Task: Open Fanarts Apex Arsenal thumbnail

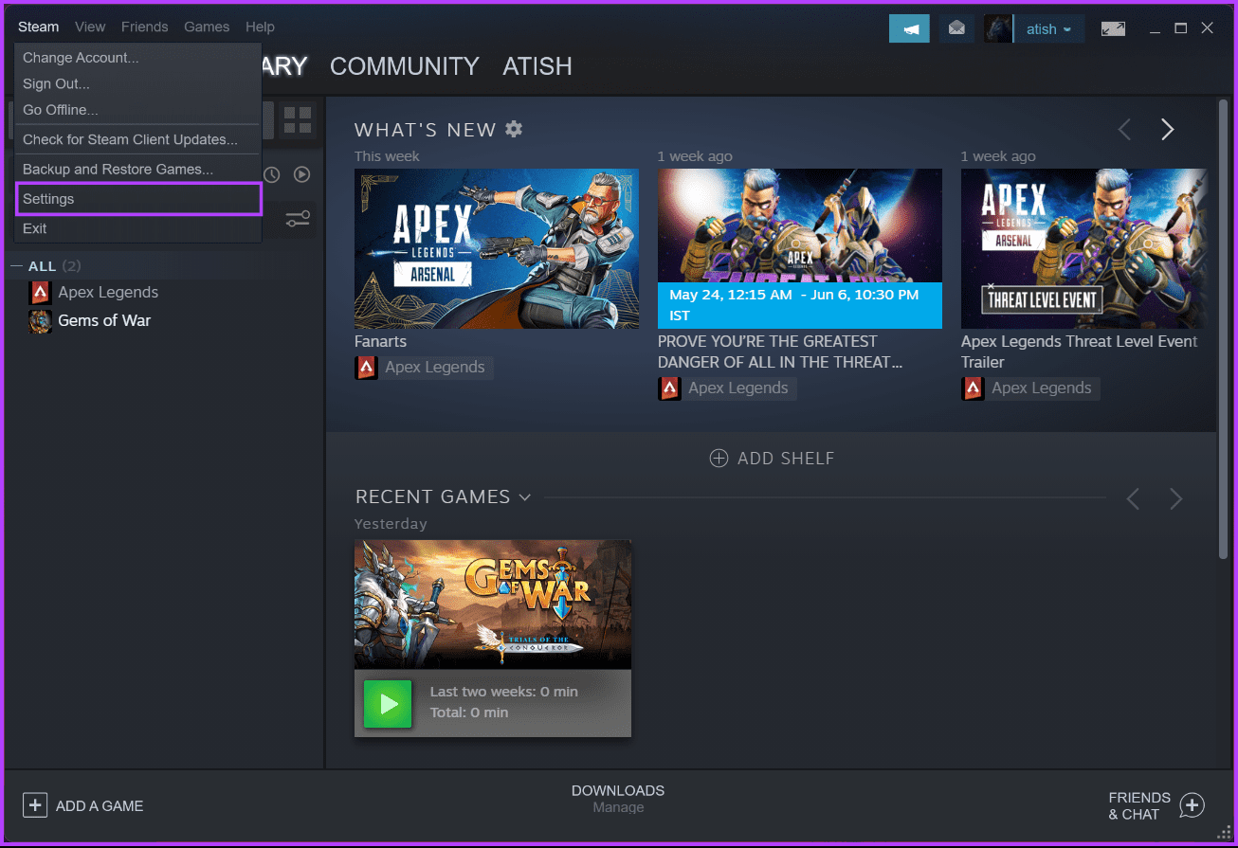Action: point(497,249)
